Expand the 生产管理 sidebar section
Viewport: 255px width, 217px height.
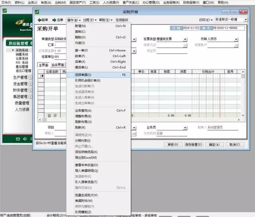click(x=30, y=78)
